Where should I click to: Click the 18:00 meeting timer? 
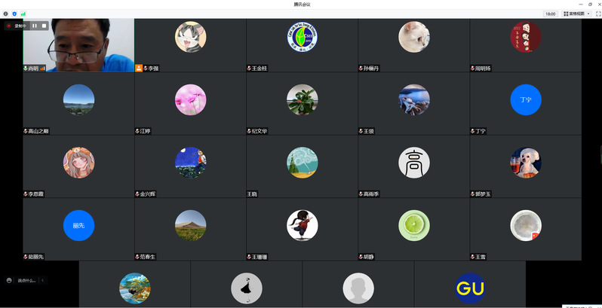pyautogui.click(x=551, y=14)
